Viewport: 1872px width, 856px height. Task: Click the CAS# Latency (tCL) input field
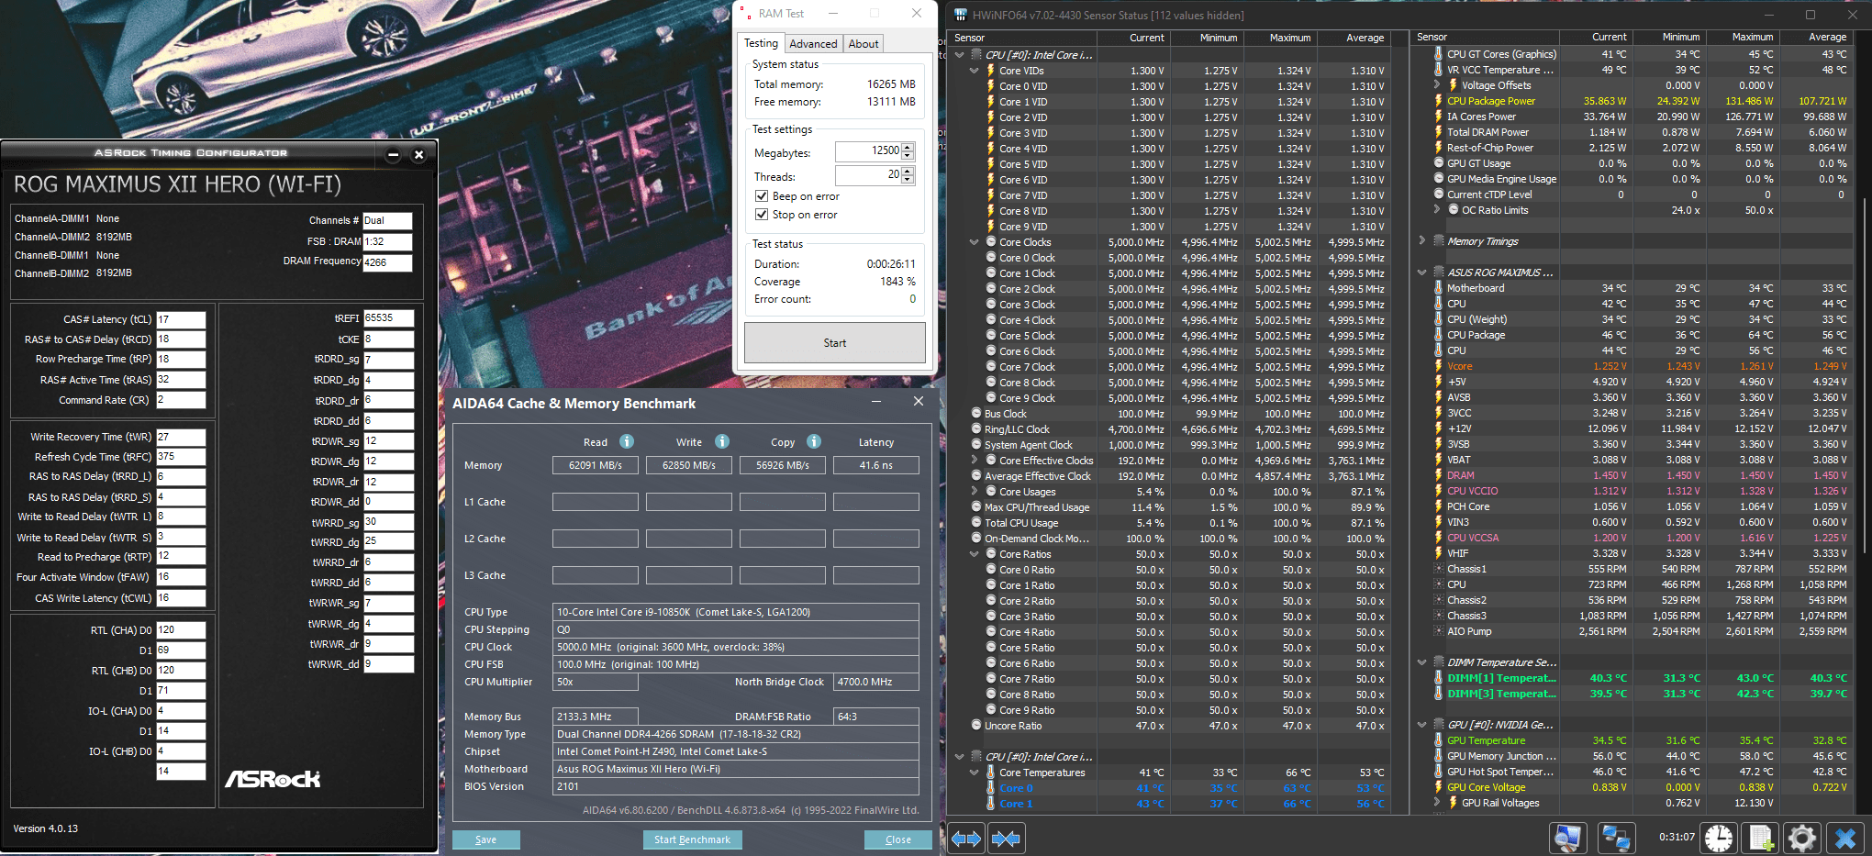(181, 319)
